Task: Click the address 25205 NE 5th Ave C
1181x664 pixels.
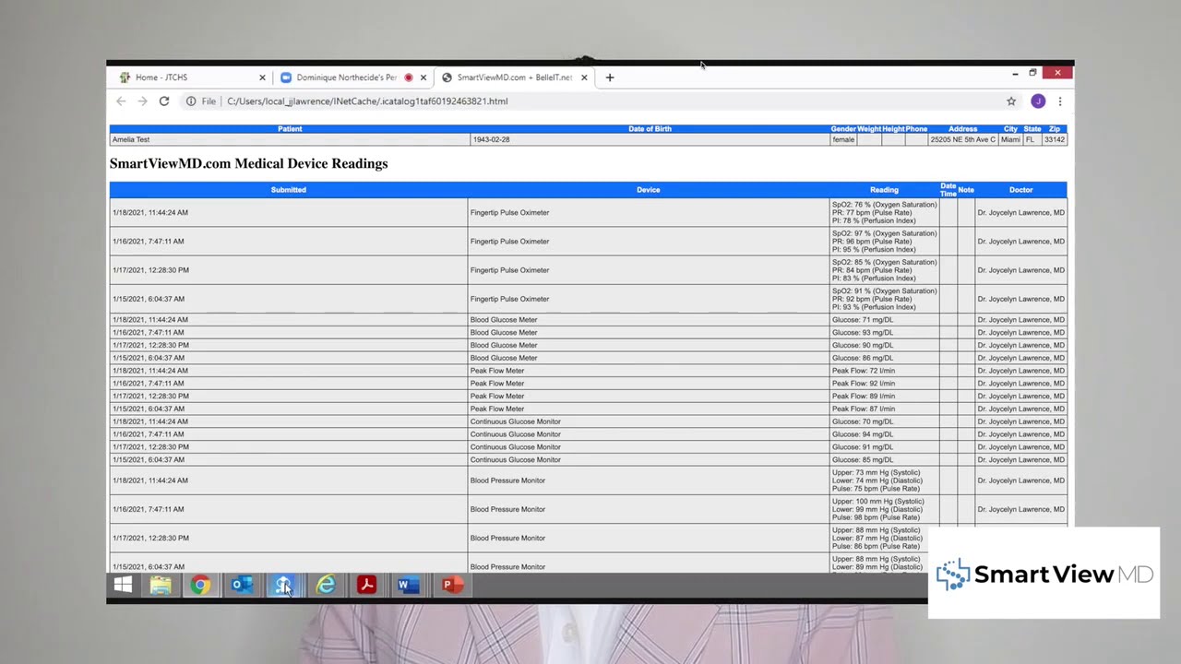Action: [963, 140]
